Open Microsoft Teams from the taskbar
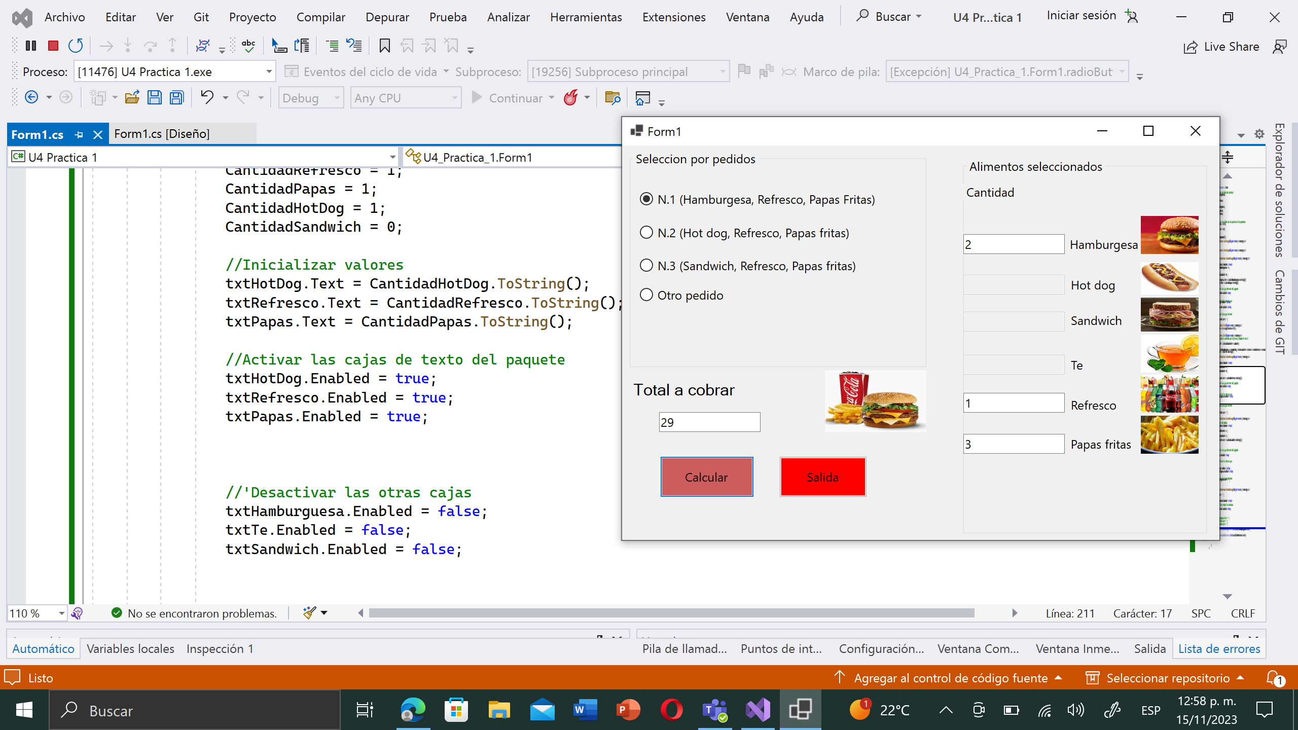The height and width of the screenshot is (730, 1298). pos(714,709)
